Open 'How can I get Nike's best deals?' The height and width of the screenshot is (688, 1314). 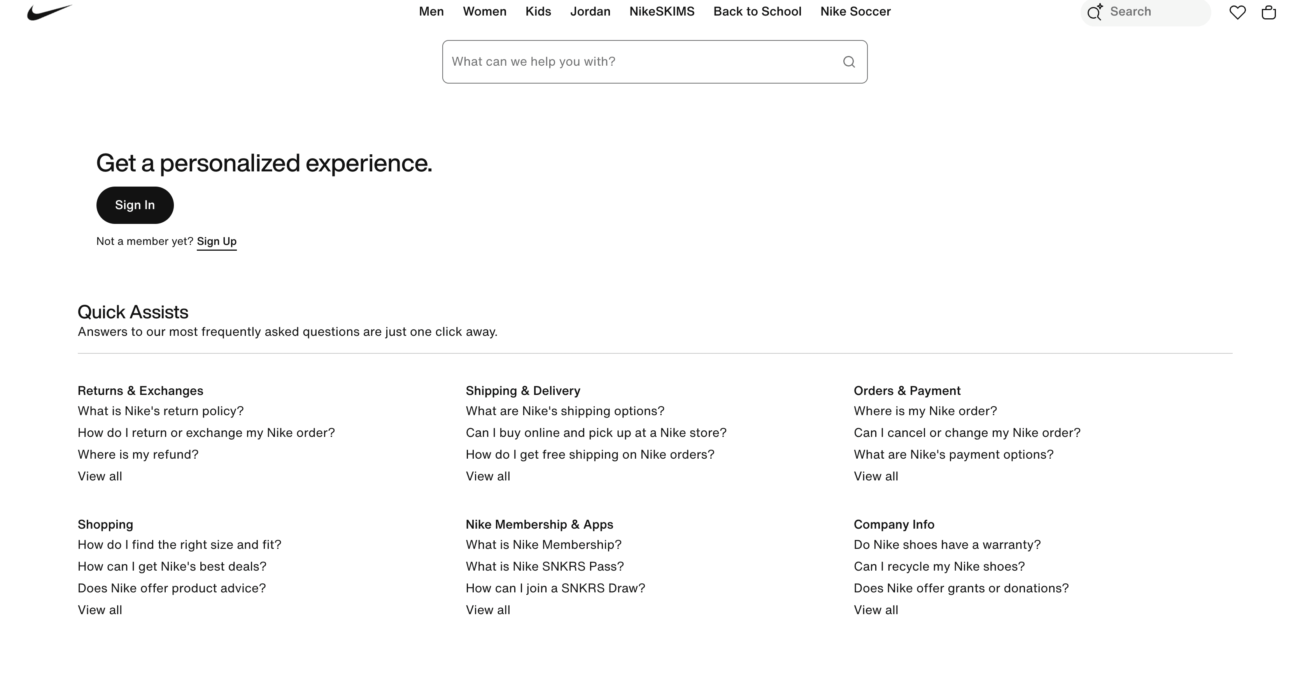(x=172, y=567)
